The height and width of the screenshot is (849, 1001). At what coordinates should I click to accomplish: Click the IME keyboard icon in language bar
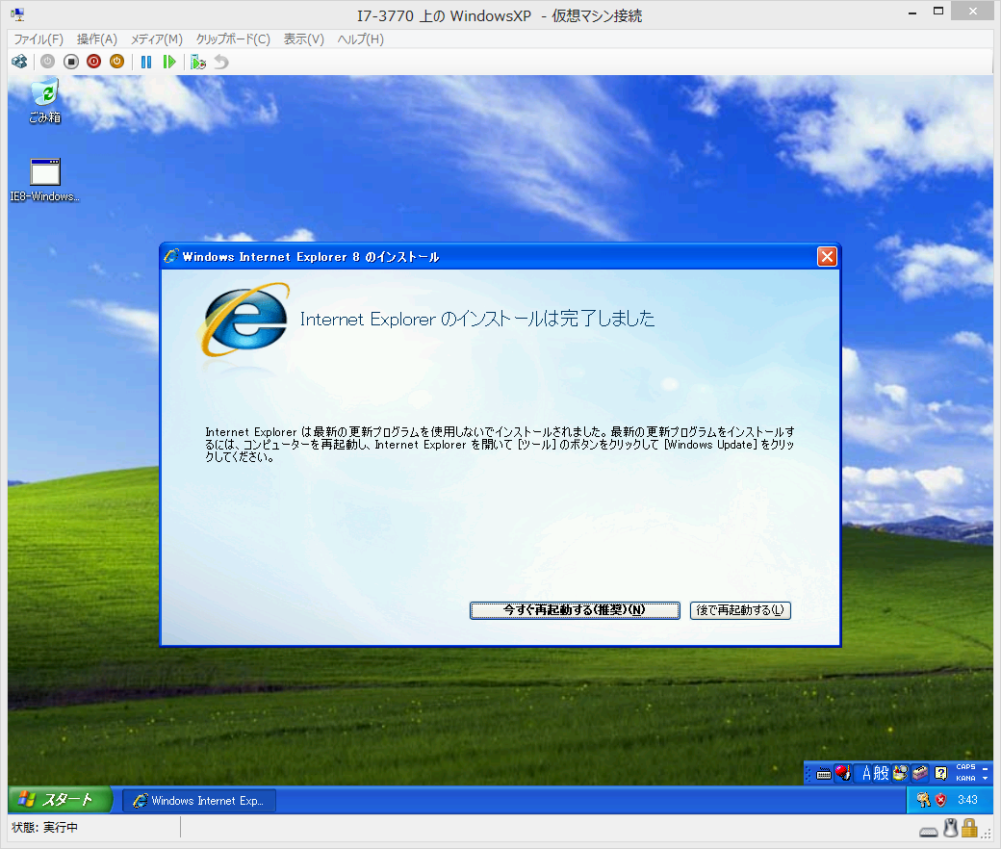click(824, 774)
